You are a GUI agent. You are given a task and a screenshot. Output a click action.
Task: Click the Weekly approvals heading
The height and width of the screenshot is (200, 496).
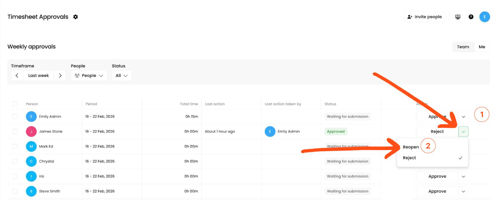(x=32, y=47)
